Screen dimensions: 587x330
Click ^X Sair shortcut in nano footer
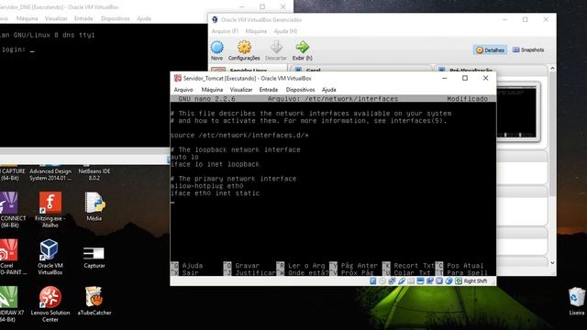(184, 273)
